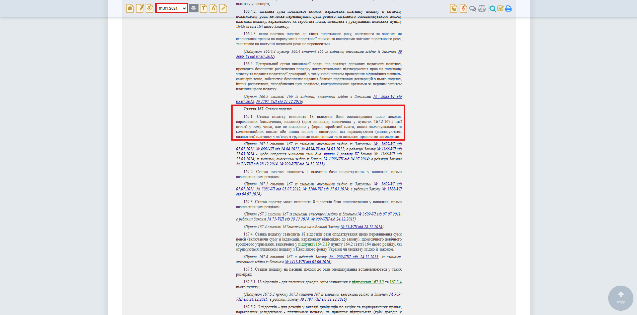Click paragraph starting '167.5. Ставки податку на пасивні'

coord(319,272)
